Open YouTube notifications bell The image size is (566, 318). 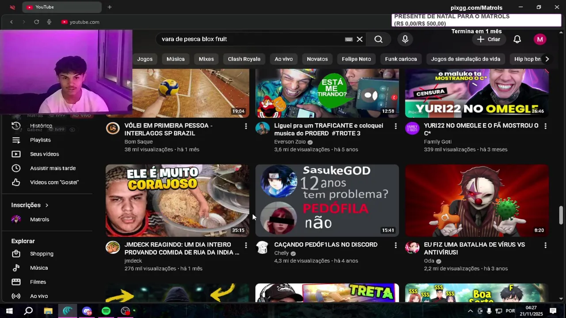point(517,39)
